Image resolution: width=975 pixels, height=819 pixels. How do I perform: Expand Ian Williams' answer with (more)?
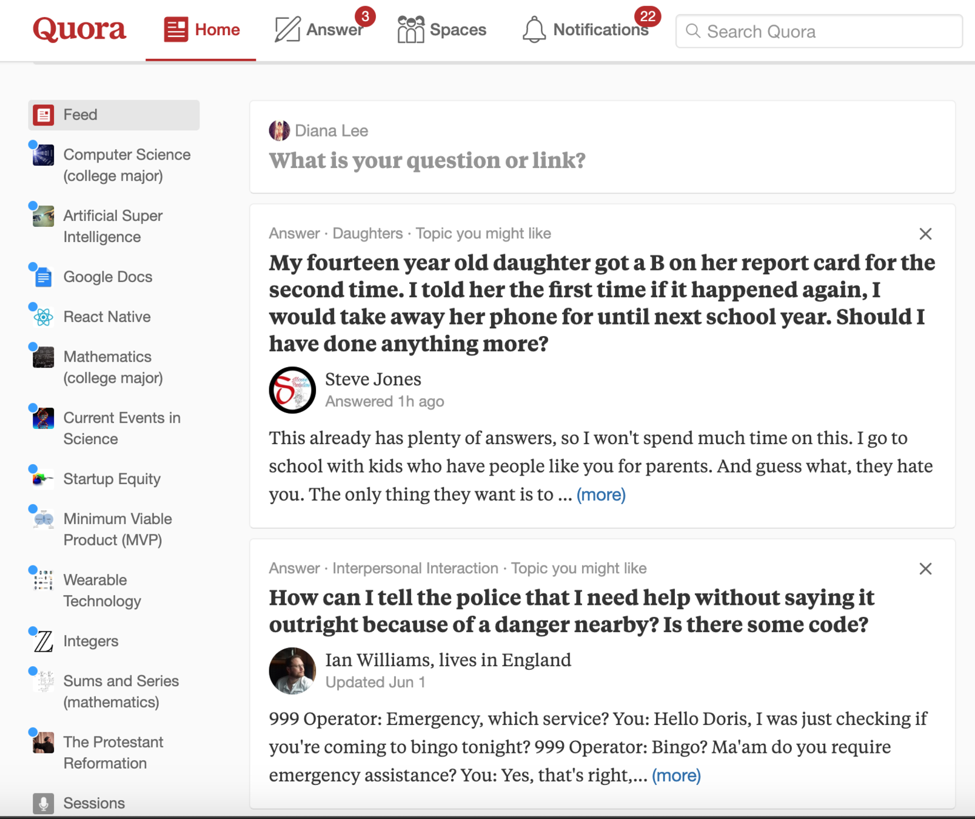(x=676, y=775)
